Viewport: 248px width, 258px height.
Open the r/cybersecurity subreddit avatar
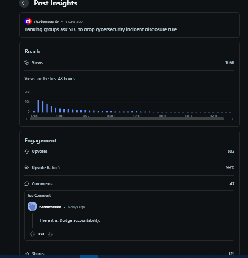[x=28, y=21]
